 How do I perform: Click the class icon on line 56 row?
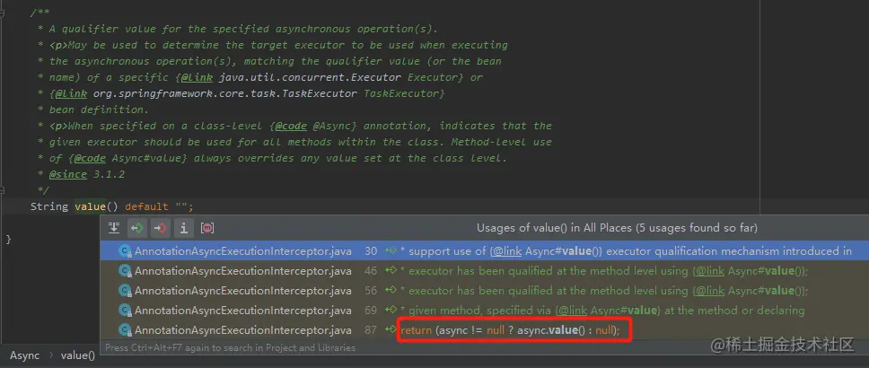click(x=126, y=291)
